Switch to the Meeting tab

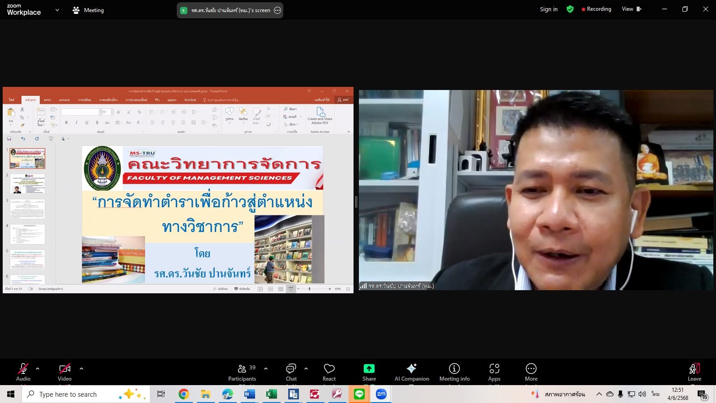point(88,10)
